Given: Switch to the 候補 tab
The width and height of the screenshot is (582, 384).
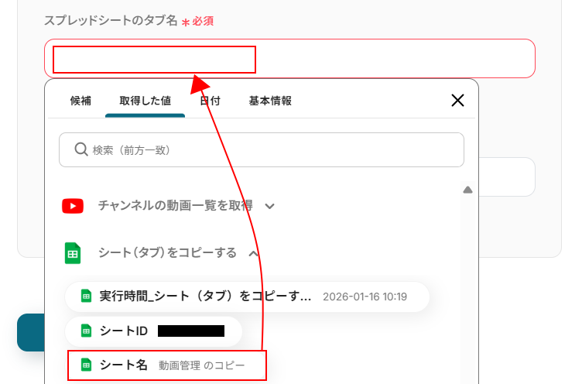Looking at the screenshot, I should click(x=80, y=101).
